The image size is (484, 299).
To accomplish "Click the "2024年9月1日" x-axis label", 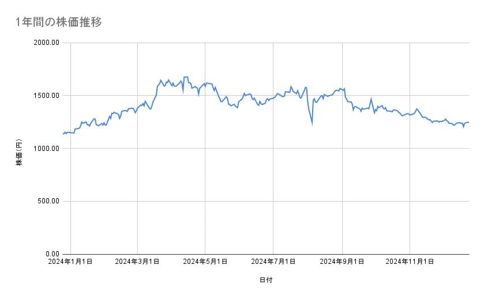I will click(x=343, y=262).
